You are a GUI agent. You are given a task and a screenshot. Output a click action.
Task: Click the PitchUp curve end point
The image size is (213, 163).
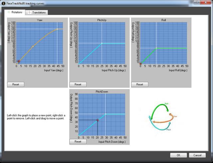[102, 43]
